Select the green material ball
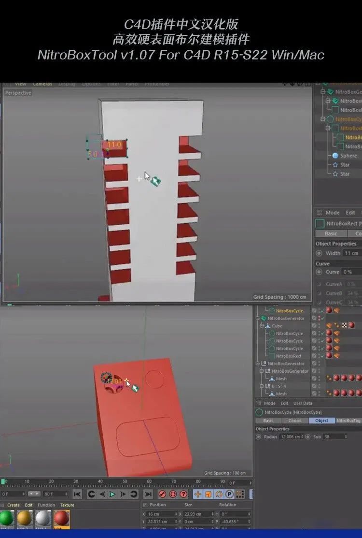The width and height of the screenshot is (362, 538). coord(6,518)
